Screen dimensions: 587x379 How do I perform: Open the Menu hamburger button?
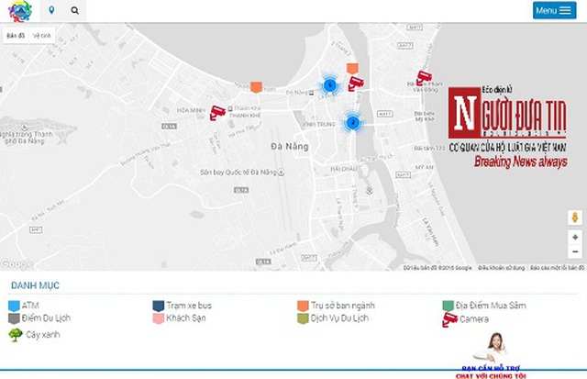click(x=554, y=10)
